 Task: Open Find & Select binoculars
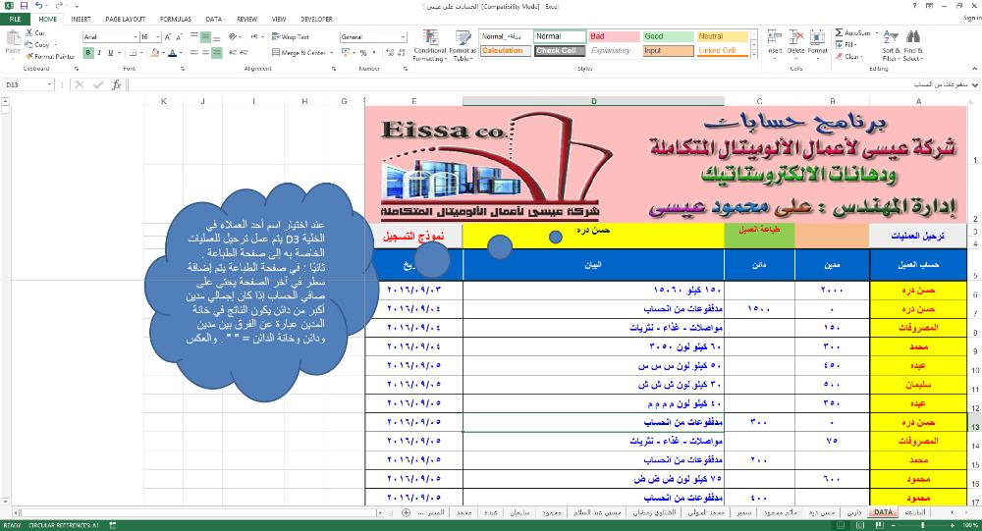pyautogui.click(x=912, y=45)
